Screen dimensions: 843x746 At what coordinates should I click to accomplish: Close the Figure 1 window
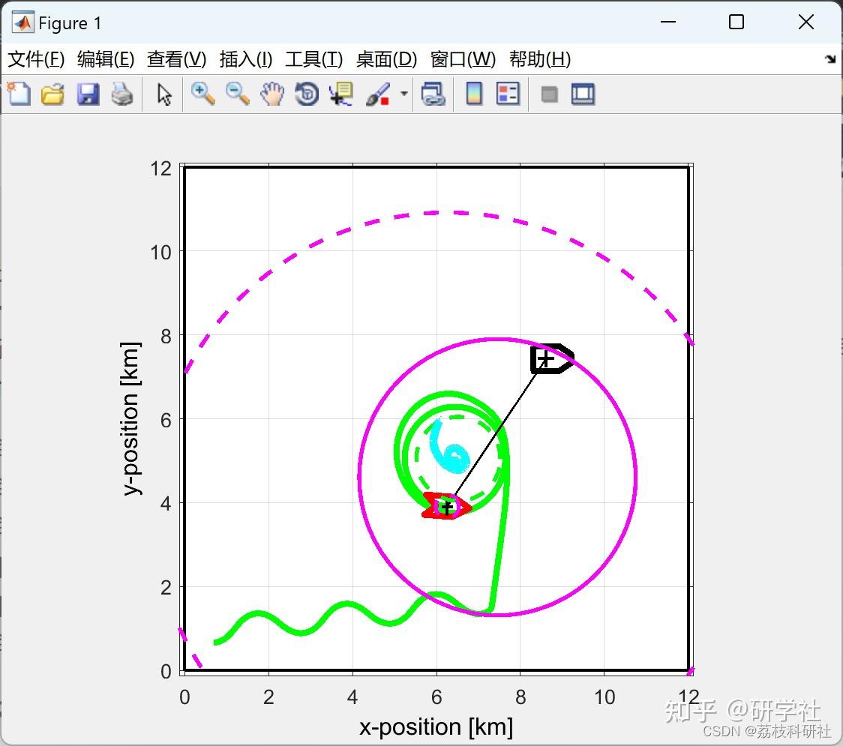(806, 22)
